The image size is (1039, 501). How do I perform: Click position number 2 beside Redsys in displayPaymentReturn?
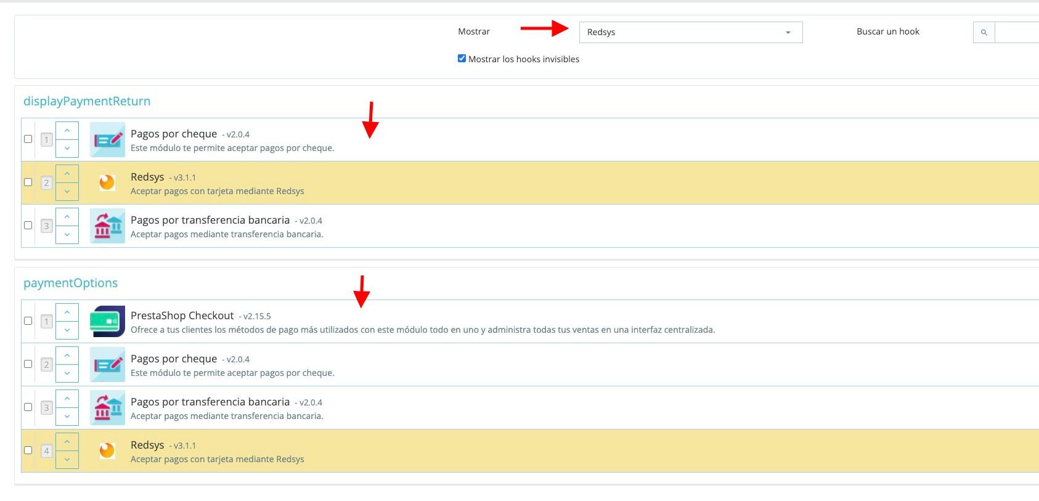pyautogui.click(x=46, y=183)
